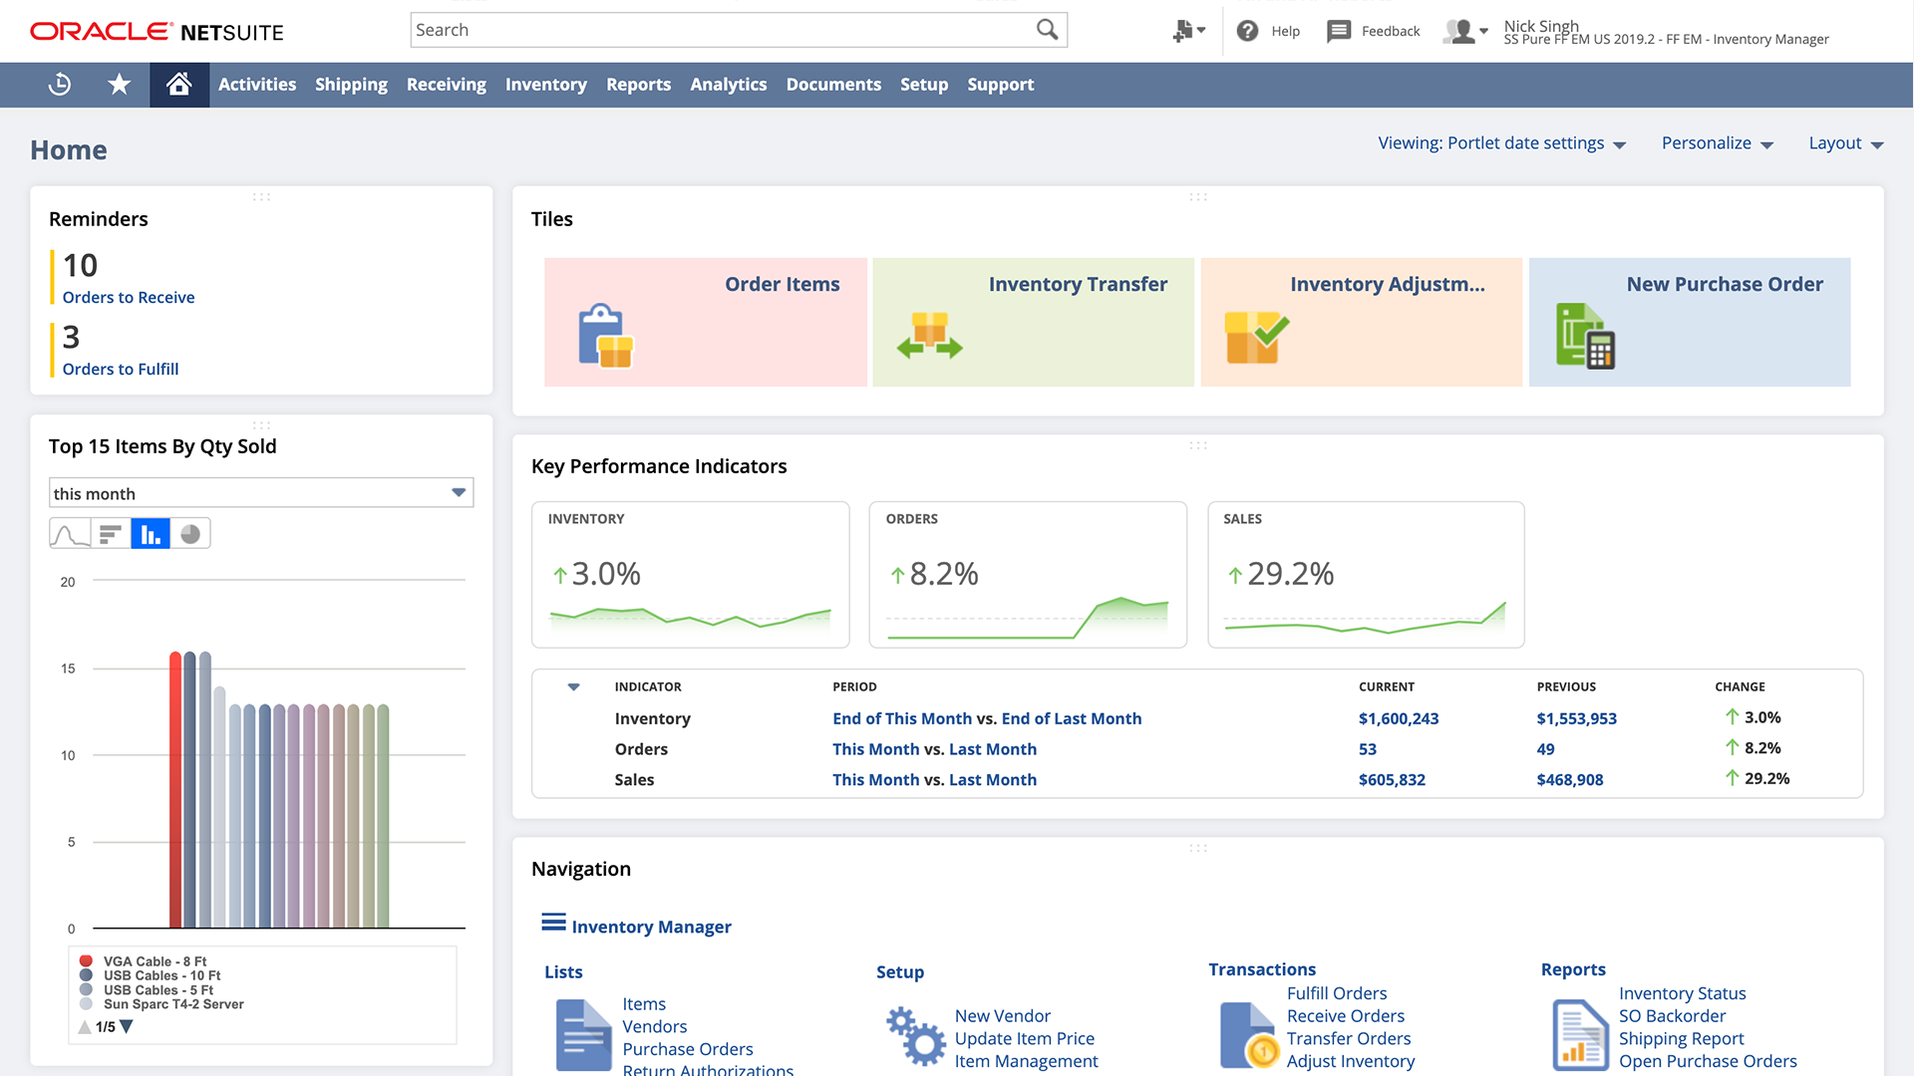Click the New Purchase Order tile
This screenshot has height=1076, width=1914.
1689,321
